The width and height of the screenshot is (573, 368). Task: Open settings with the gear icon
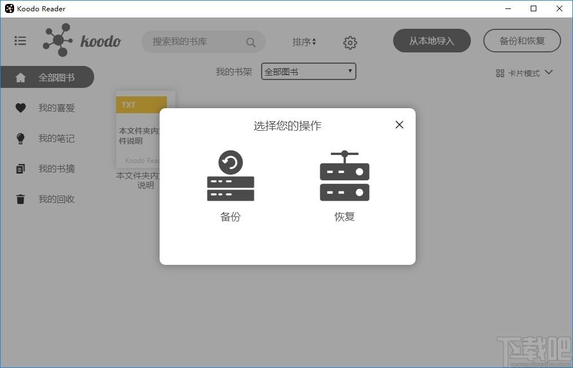coord(350,43)
